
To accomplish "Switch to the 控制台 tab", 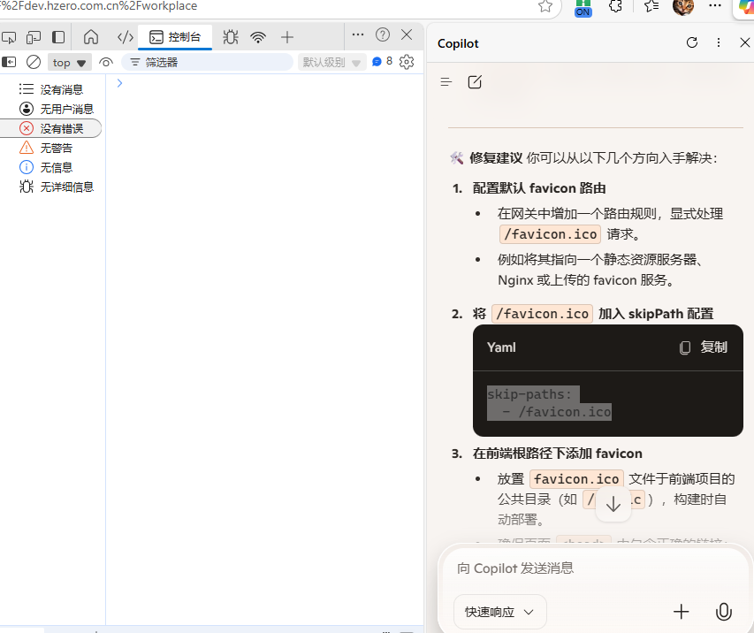I will 175,37.
